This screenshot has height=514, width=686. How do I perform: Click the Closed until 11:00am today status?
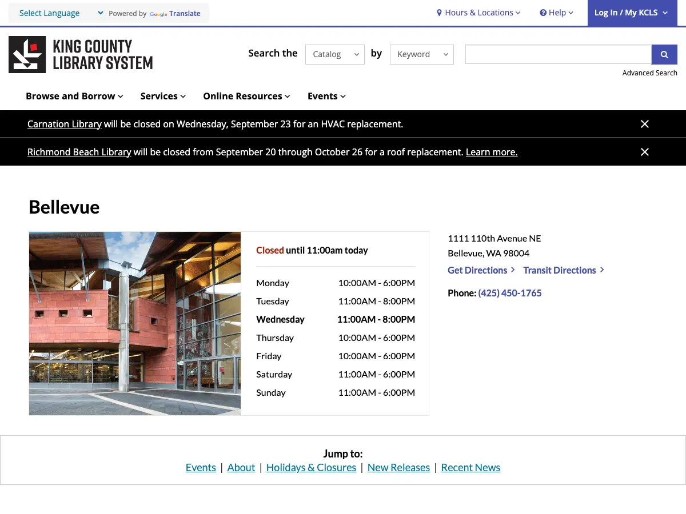[x=312, y=250]
